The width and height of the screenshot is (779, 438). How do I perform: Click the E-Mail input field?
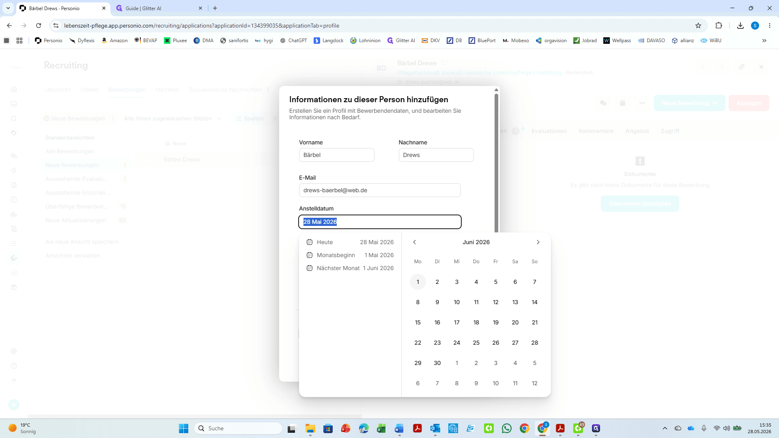pos(380,190)
